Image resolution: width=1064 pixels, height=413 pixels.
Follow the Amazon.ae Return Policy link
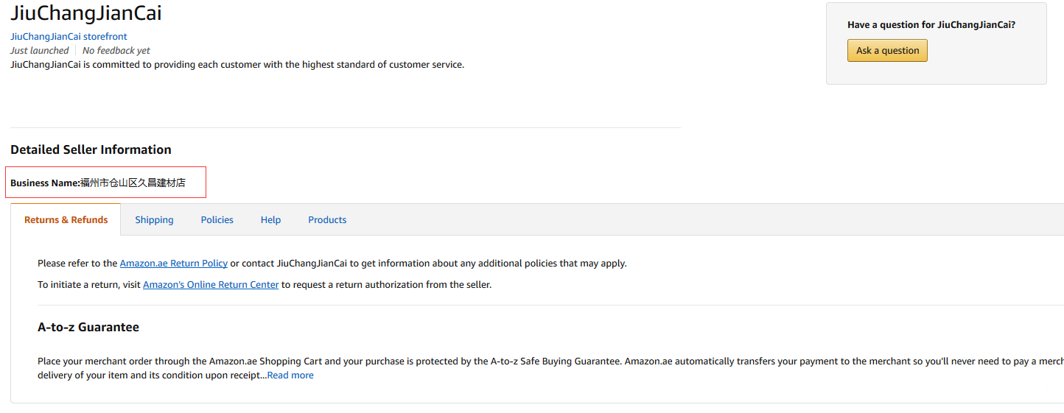pyautogui.click(x=173, y=263)
